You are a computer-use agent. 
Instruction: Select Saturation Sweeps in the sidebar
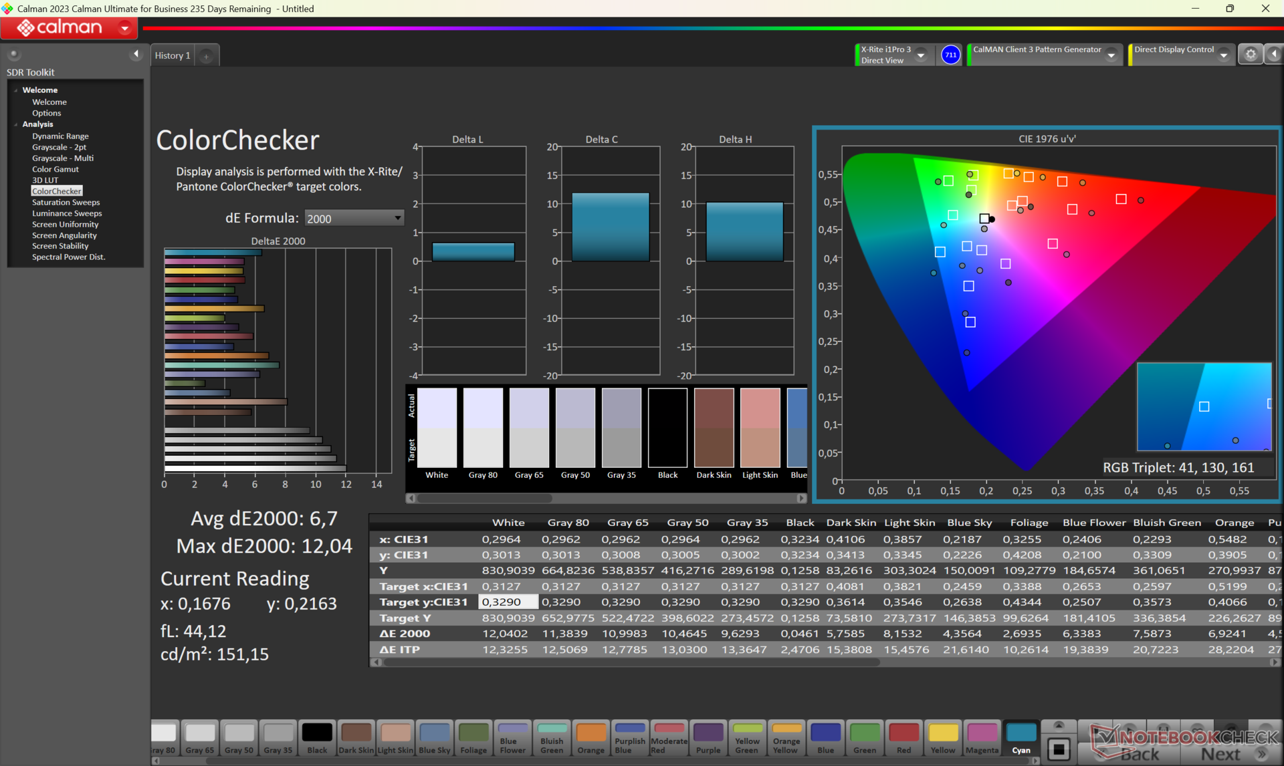click(x=66, y=202)
